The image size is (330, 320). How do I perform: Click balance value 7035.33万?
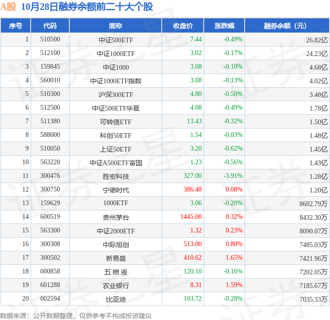pyautogui.click(x=313, y=299)
